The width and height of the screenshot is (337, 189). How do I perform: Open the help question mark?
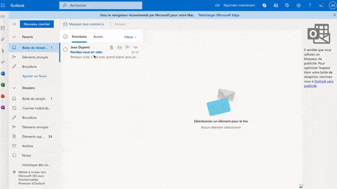pos(310,5)
